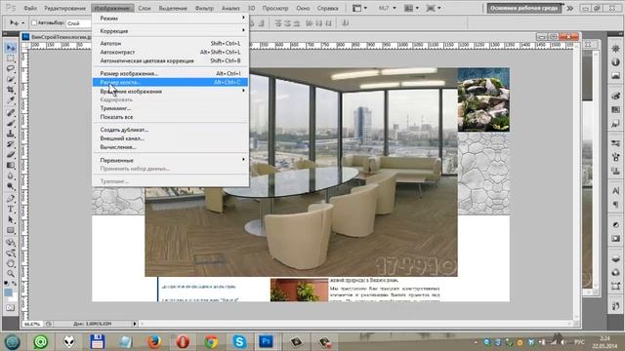Open the screen mode dropdown in top bar
This screenshot has height=351, width=625.
pos(434,8)
